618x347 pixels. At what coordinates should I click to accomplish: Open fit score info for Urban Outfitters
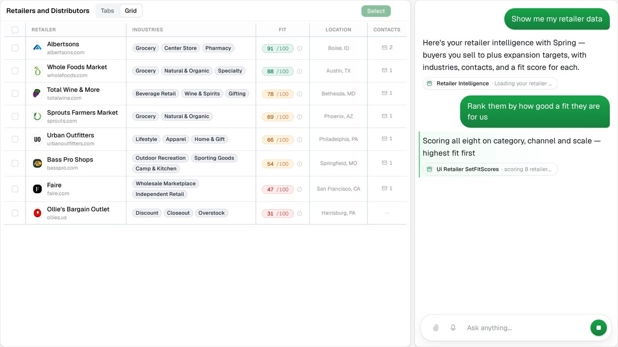[299, 140]
